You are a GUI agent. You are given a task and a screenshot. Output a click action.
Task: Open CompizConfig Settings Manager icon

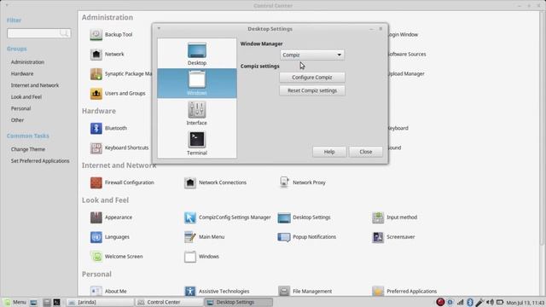(x=189, y=217)
